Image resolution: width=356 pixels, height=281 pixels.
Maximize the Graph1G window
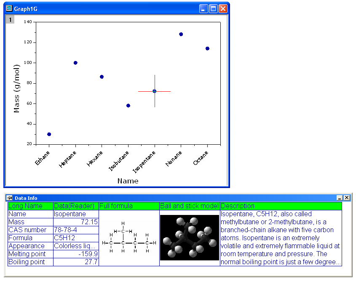[x=213, y=9]
